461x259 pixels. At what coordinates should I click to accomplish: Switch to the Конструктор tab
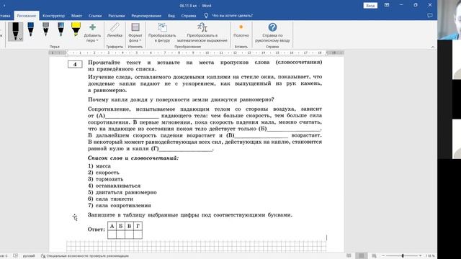pyautogui.click(x=53, y=16)
